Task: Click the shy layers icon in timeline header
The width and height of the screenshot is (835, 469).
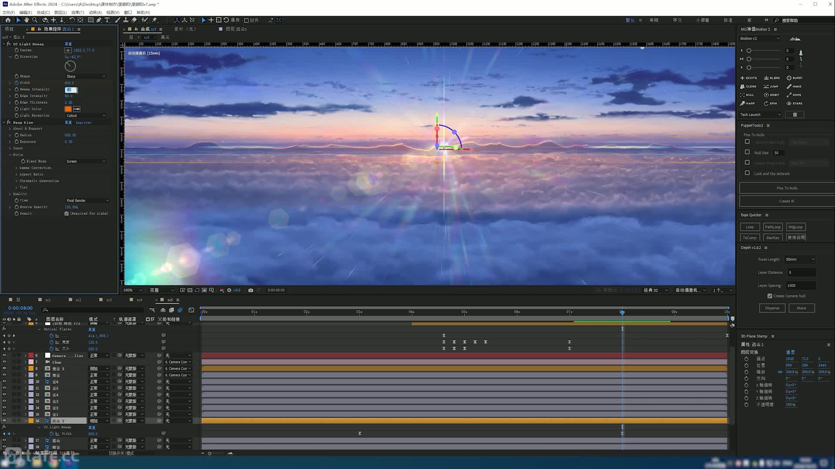Action: pos(163,310)
